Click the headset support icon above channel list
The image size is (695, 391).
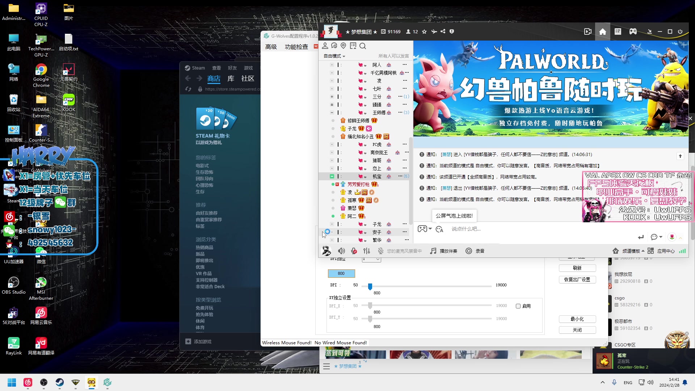(x=334, y=46)
